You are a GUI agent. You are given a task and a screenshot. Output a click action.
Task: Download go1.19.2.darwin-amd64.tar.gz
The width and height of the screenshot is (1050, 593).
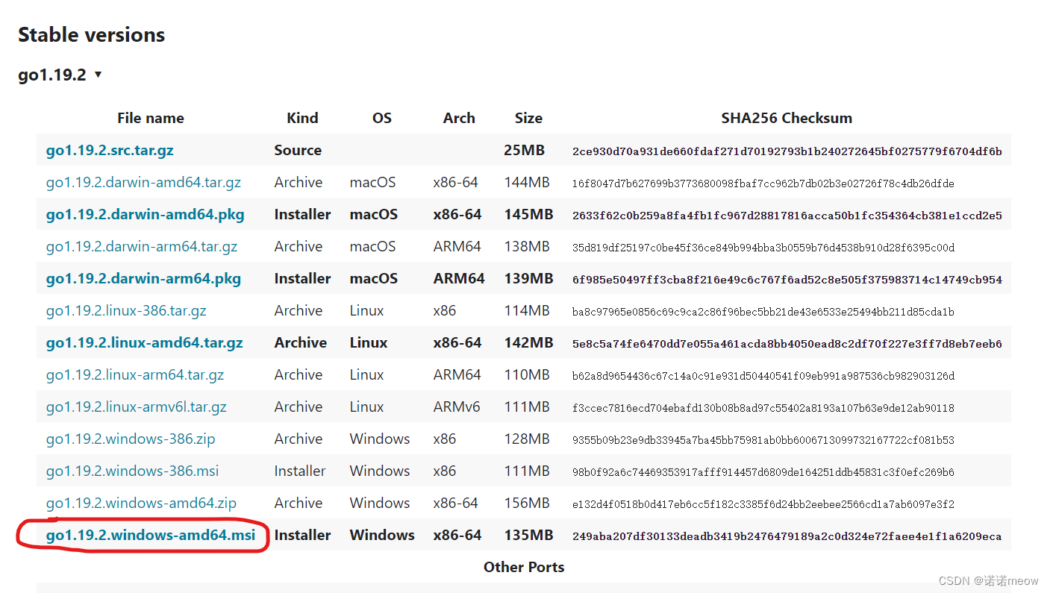pos(143,182)
